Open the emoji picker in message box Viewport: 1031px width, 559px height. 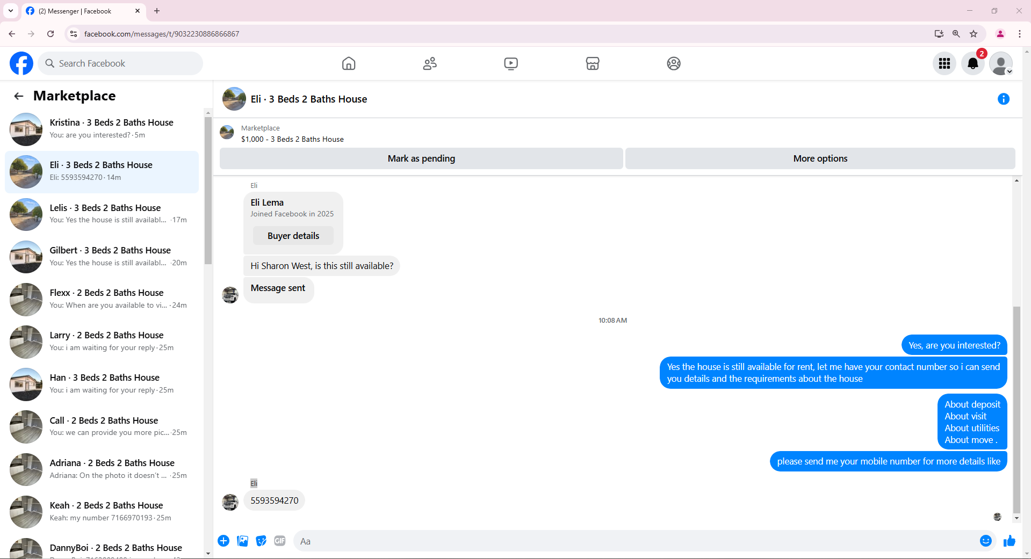point(986,541)
